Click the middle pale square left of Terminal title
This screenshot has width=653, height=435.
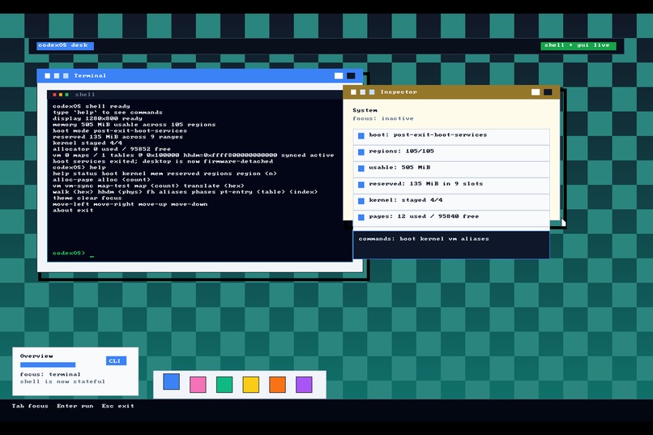click(x=57, y=76)
